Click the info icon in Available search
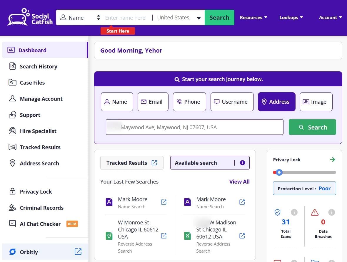347x262 pixels. (242, 163)
